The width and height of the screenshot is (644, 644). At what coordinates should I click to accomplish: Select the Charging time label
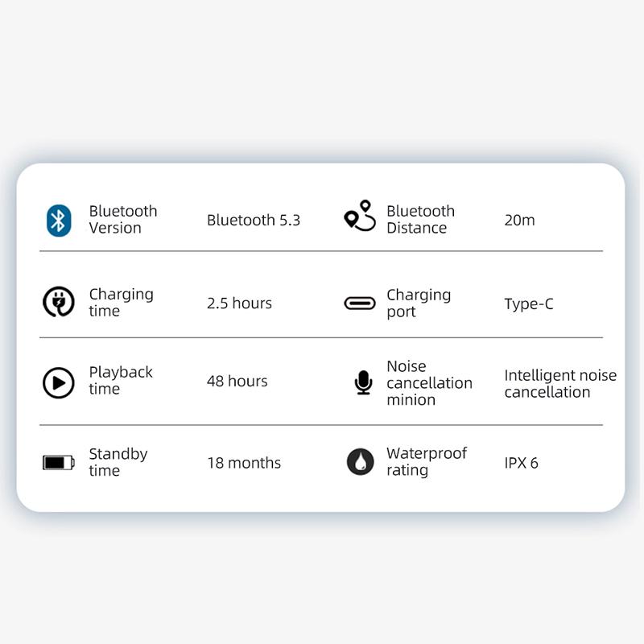click(121, 303)
